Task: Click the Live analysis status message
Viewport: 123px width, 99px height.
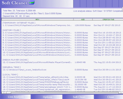Action: [98, 11]
